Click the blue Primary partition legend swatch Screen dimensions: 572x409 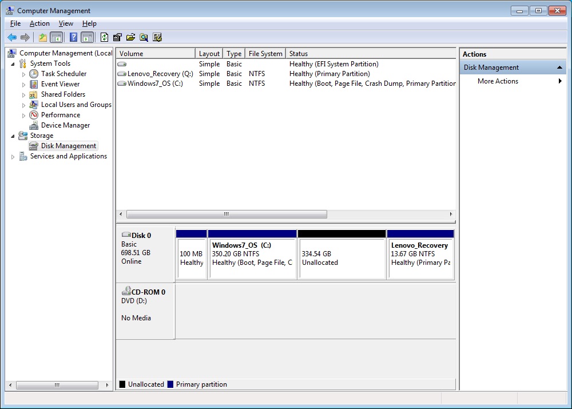[x=170, y=384]
